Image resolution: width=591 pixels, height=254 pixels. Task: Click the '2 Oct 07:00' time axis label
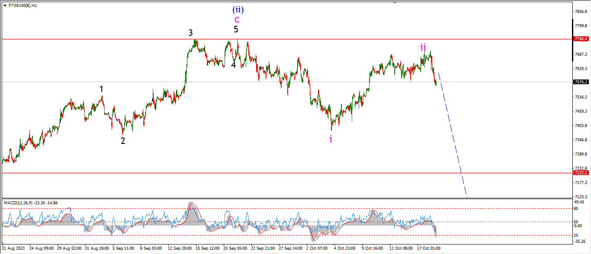317,248
